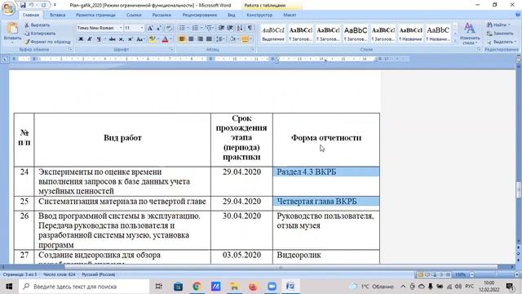The height and width of the screenshot is (294, 522).
Task: Cut selection with Вырезать
Action: click(x=37, y=25)
